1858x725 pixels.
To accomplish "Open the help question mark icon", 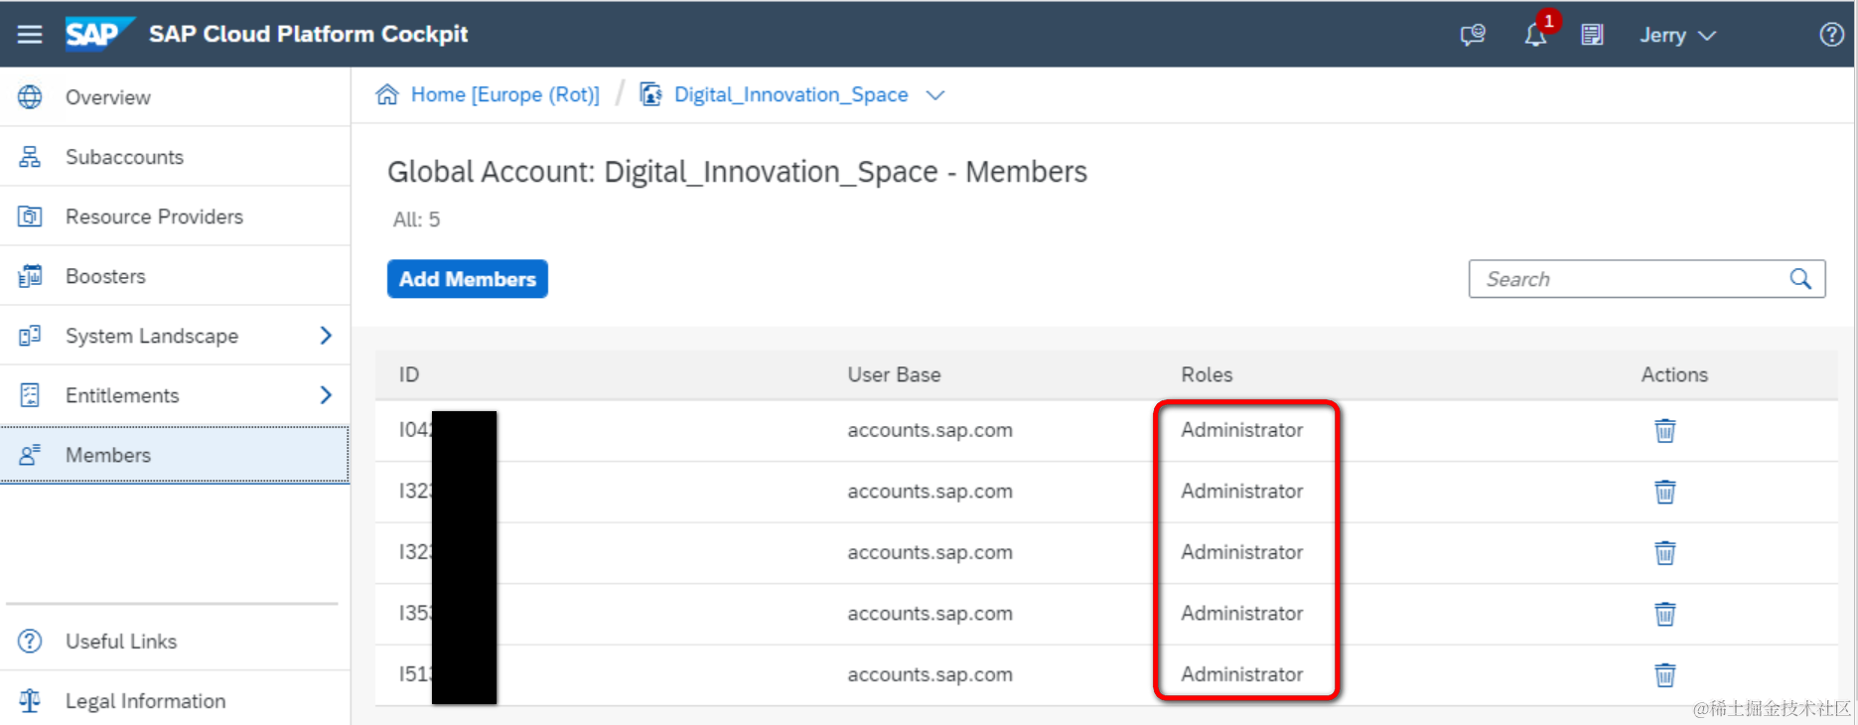I will click(x=1831, y=35).
